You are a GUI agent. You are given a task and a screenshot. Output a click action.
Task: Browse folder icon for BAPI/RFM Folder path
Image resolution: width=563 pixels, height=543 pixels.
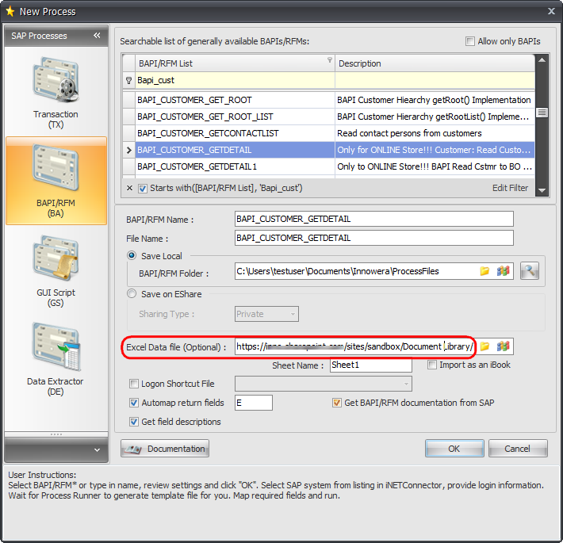[484, 271]
